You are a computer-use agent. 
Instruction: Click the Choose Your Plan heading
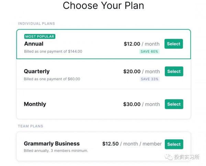tap(103, 6)
